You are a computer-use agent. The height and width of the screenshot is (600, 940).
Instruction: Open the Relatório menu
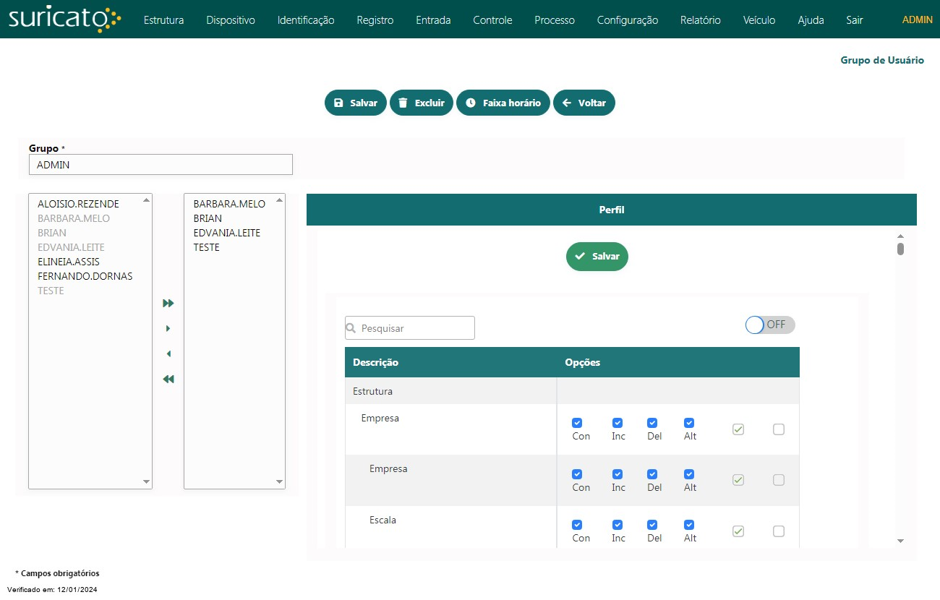(700, 20)
